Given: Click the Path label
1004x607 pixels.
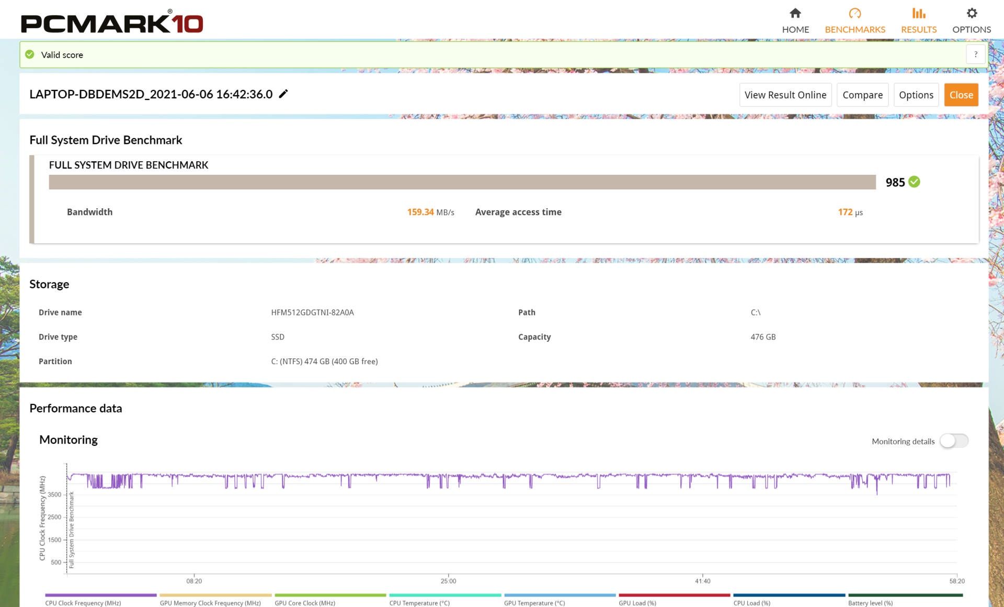Looking at the screenshot, I should pos(527,312).
